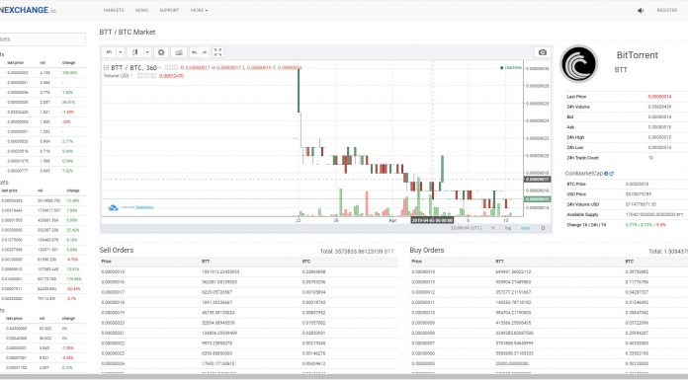Toggle percent scale on chart
Viewport: 688px width, 380px height.
(493, 228)
